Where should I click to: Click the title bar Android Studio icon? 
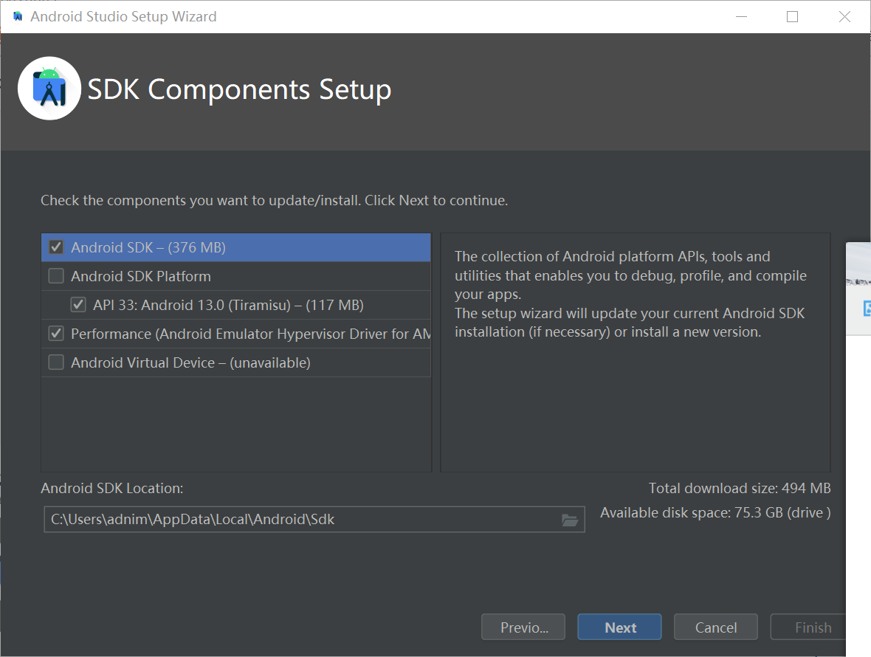[x=18, y=16]
